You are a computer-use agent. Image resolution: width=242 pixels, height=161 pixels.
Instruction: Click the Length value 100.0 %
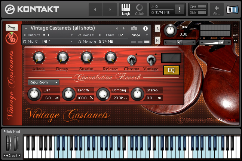85,98
